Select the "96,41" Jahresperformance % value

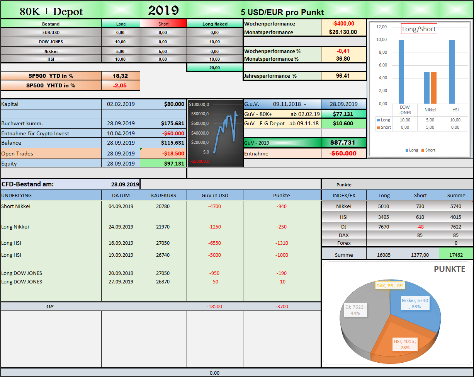(343, 76)
